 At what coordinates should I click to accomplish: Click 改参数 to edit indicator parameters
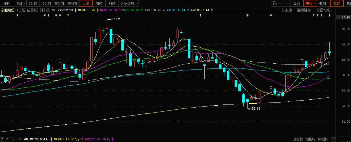pos(298,139)
